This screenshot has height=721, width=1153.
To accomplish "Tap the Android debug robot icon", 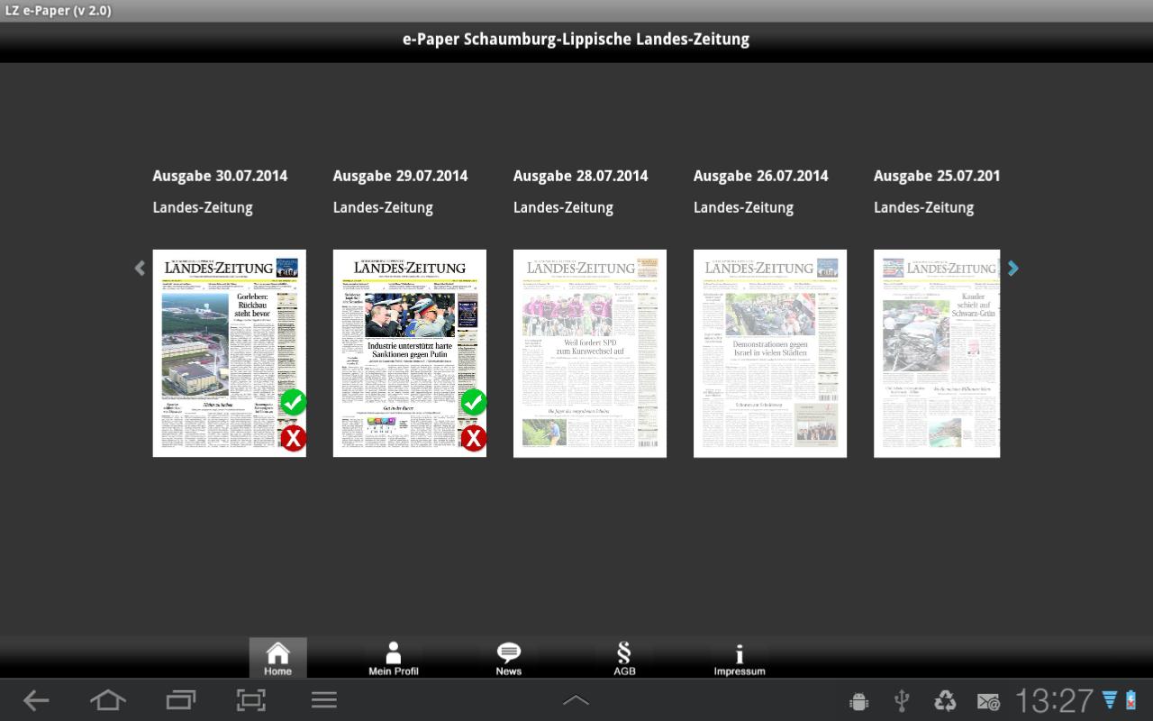I will pos(859,701).
